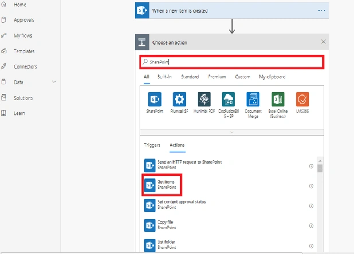Click the My flows icon
The width and height of the screenshot is (354, 254).
pyautogui.click(x=4, y=35)
